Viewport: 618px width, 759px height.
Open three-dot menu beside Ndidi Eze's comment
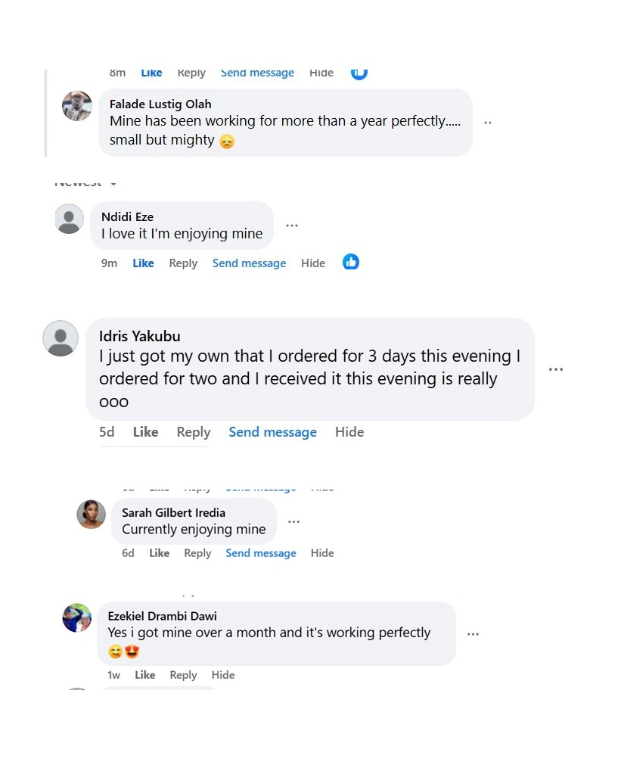tap(292, 226)
